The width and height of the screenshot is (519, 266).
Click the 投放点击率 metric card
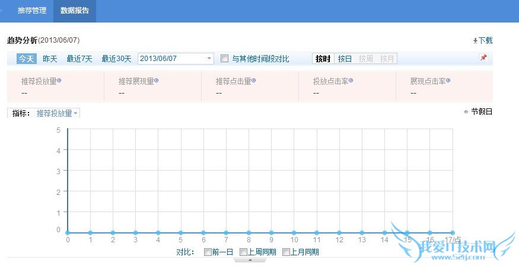point(347,86)
